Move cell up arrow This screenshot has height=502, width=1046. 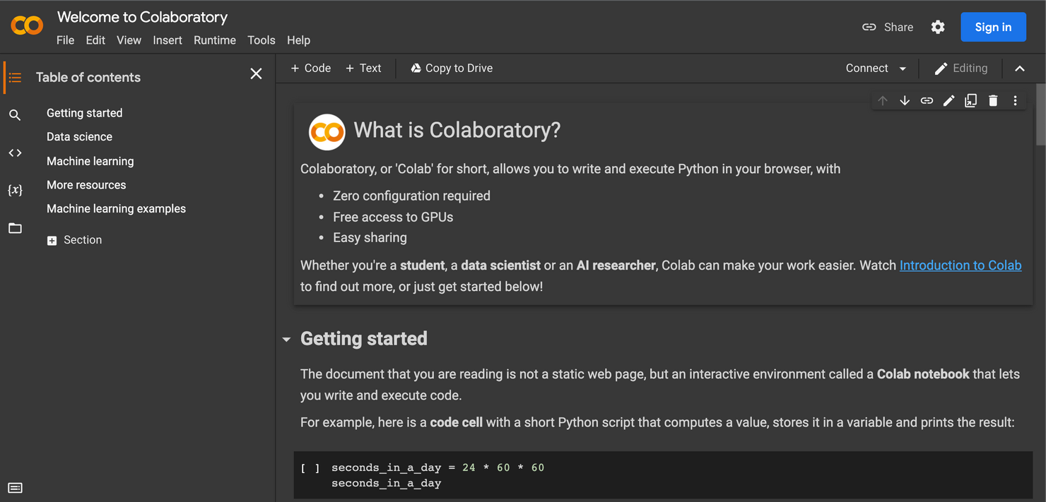[883, 101]
